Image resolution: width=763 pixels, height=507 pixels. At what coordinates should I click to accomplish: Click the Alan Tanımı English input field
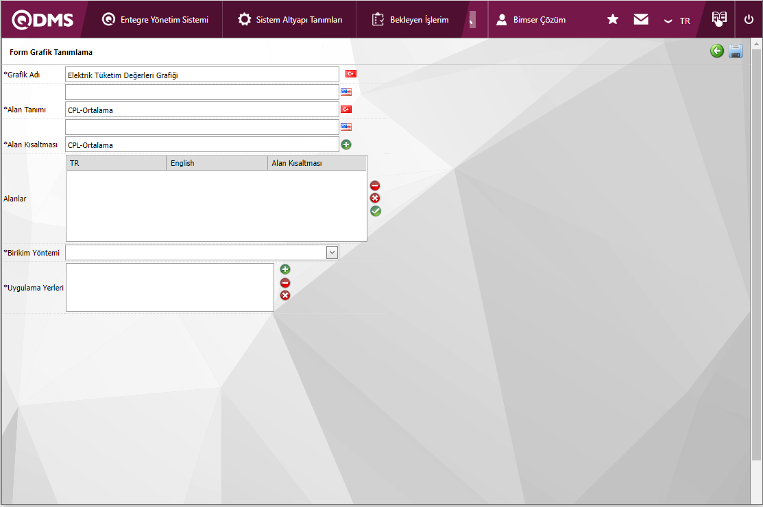(x=202, y=127)
